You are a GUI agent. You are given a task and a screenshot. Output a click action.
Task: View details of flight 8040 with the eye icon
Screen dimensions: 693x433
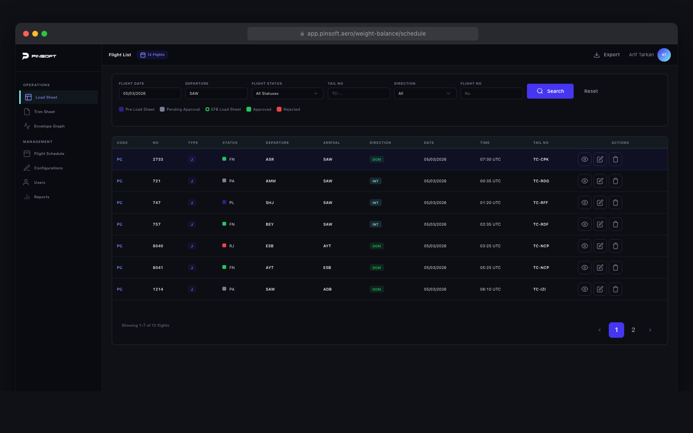584,245
